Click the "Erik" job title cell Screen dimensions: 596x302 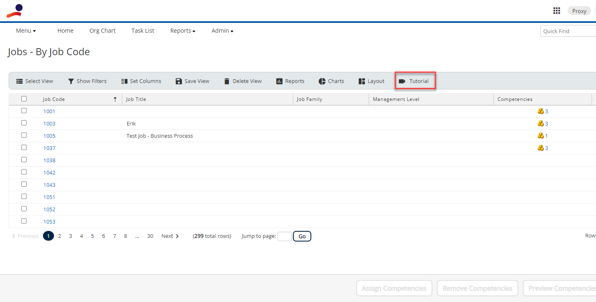click(x=131, y=123)
